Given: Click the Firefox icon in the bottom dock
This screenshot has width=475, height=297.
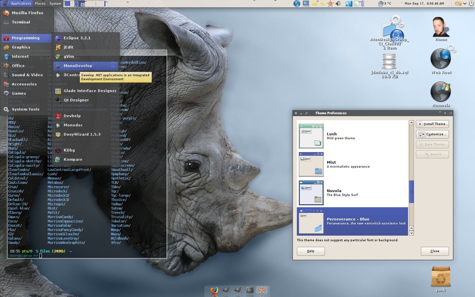Looking at the screenshot, I should pos(214,290).
